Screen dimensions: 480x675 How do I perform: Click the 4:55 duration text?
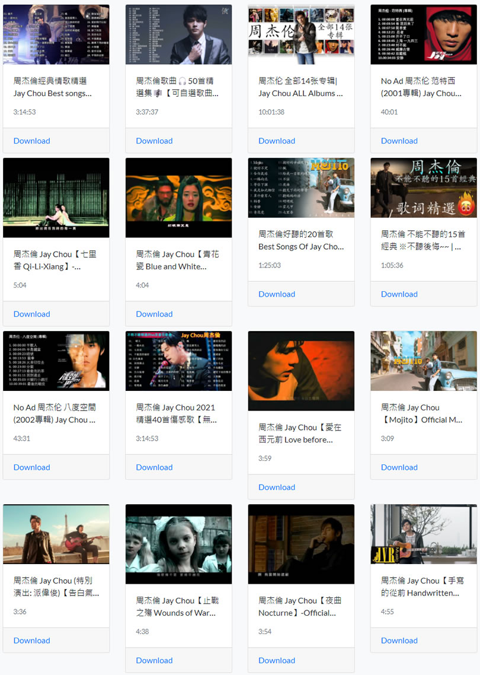pyautogui.click(x=388, y=612)
